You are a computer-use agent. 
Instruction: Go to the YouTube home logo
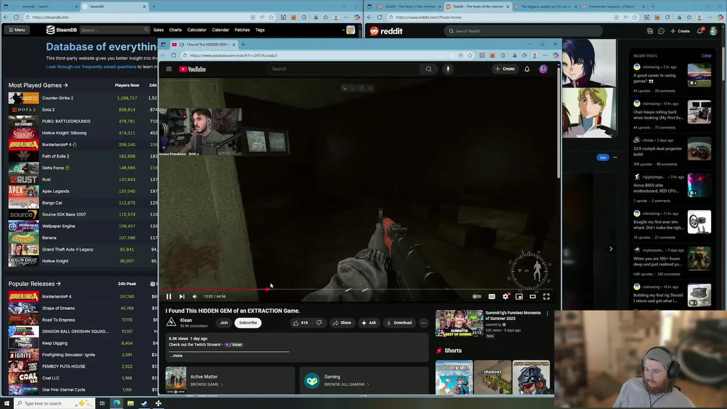pos(193,69)
